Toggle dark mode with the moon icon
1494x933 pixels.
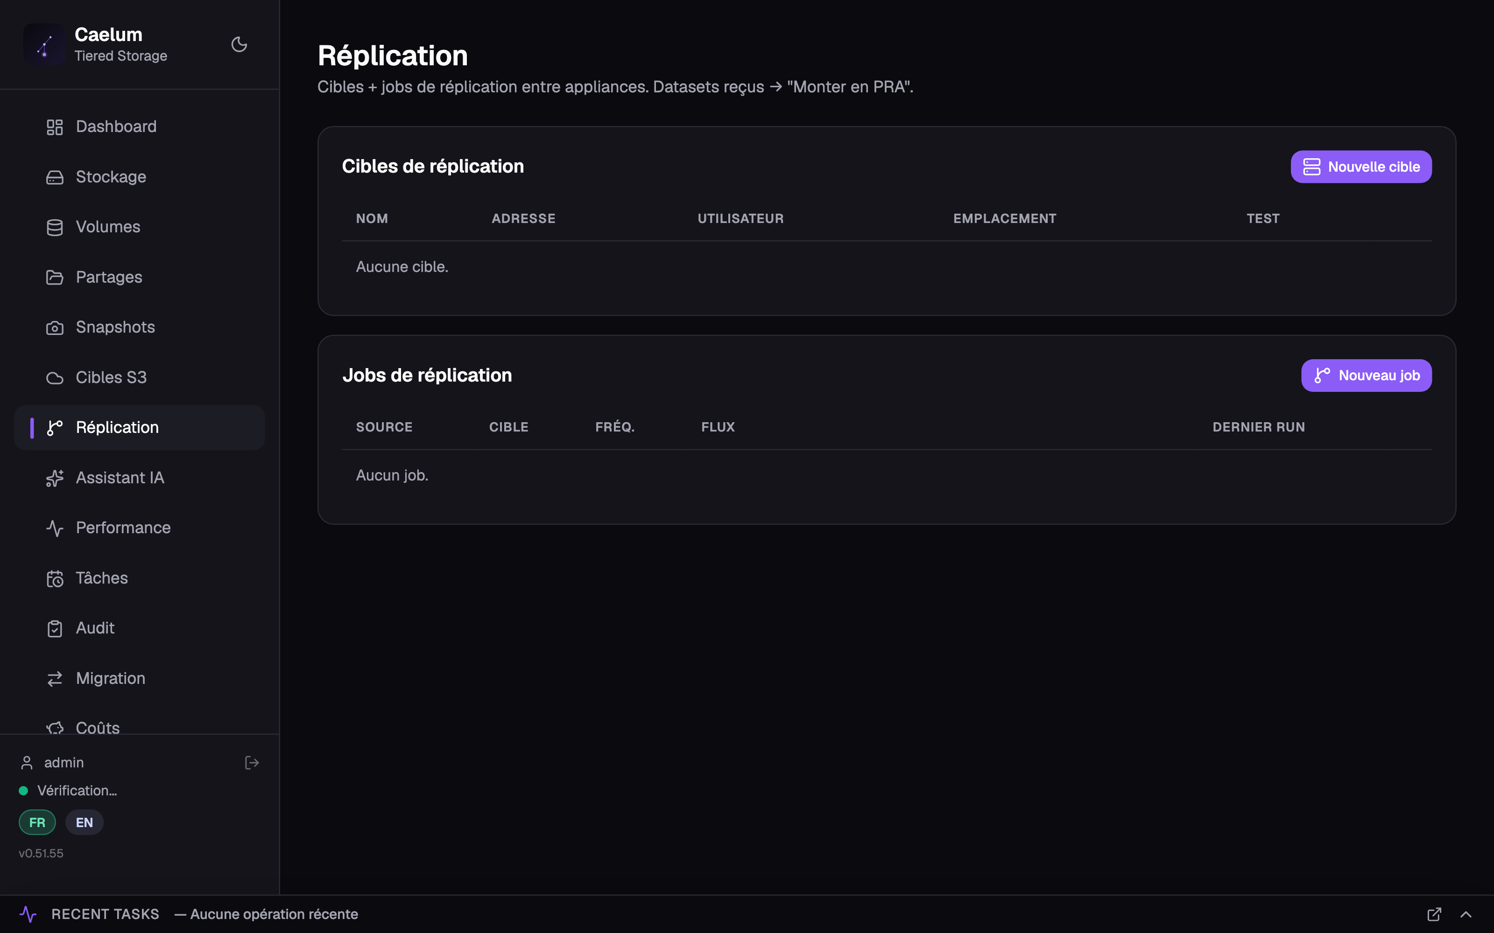pyautogui.click(x=239, y=44)
